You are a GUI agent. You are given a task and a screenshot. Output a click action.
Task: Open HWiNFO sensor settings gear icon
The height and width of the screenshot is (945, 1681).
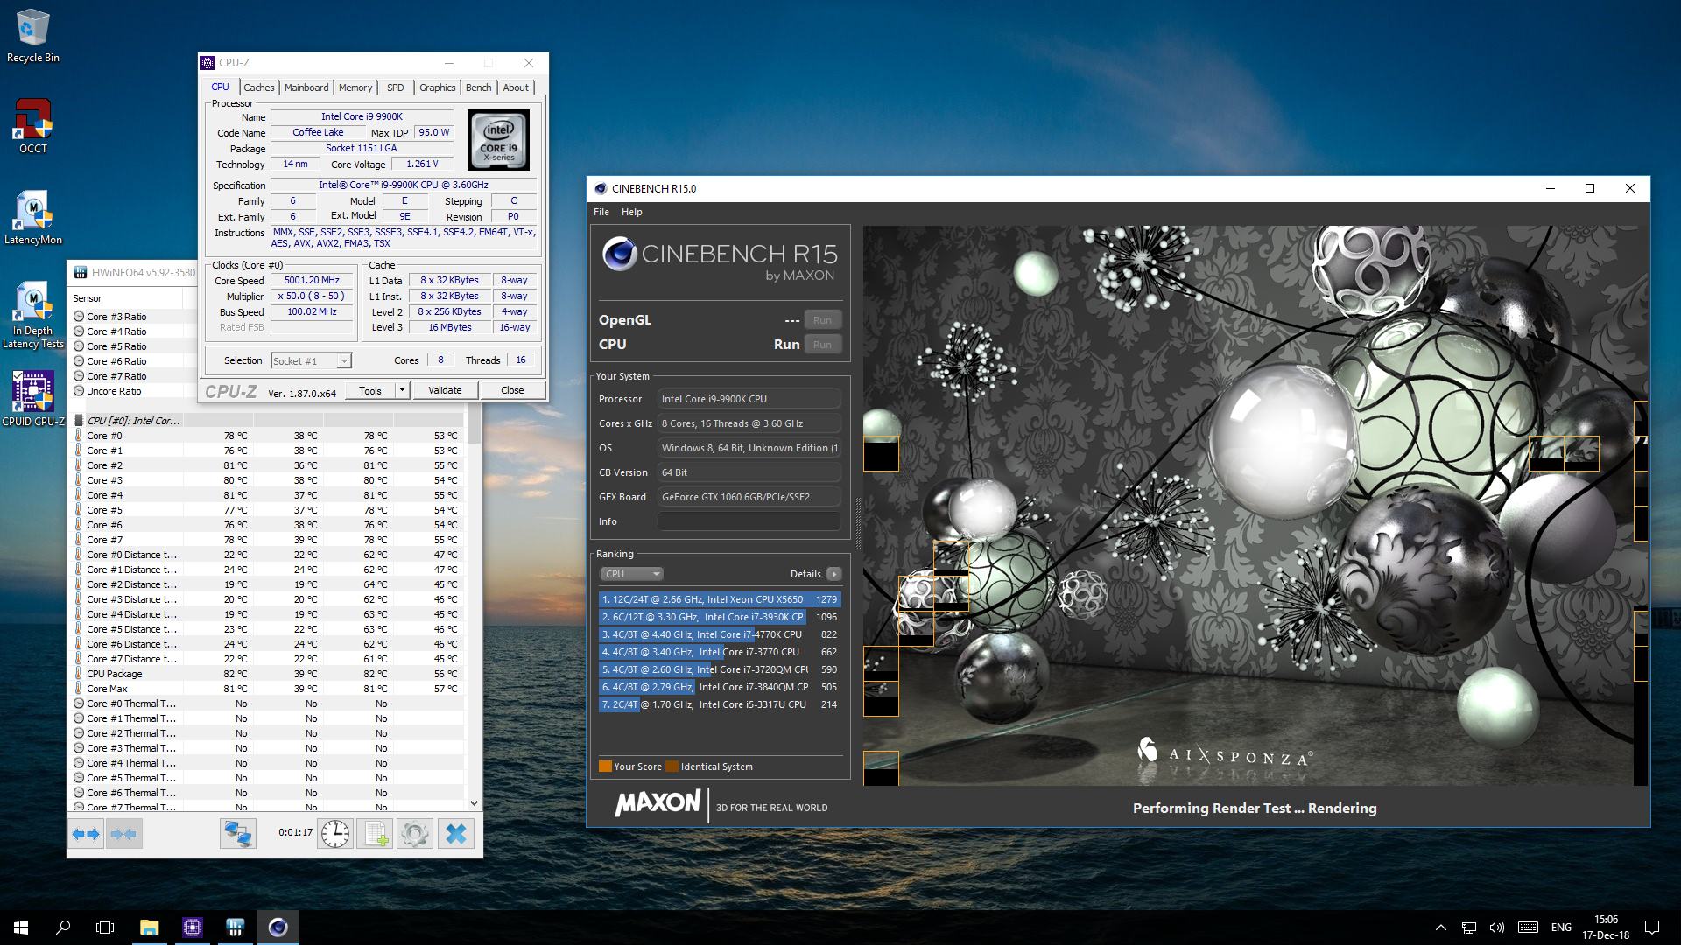click(415, 834)
